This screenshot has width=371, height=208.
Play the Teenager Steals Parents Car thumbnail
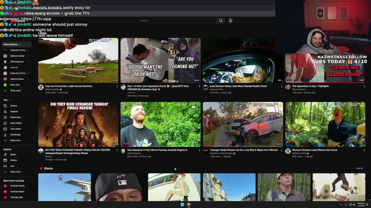point(243,124)
